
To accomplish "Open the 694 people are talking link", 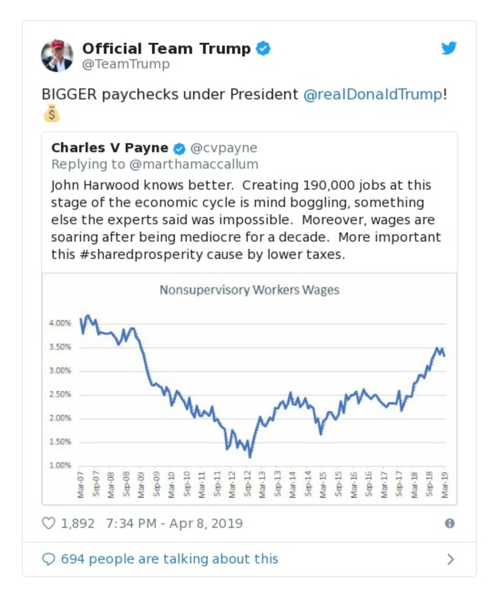I will point(170,559).
